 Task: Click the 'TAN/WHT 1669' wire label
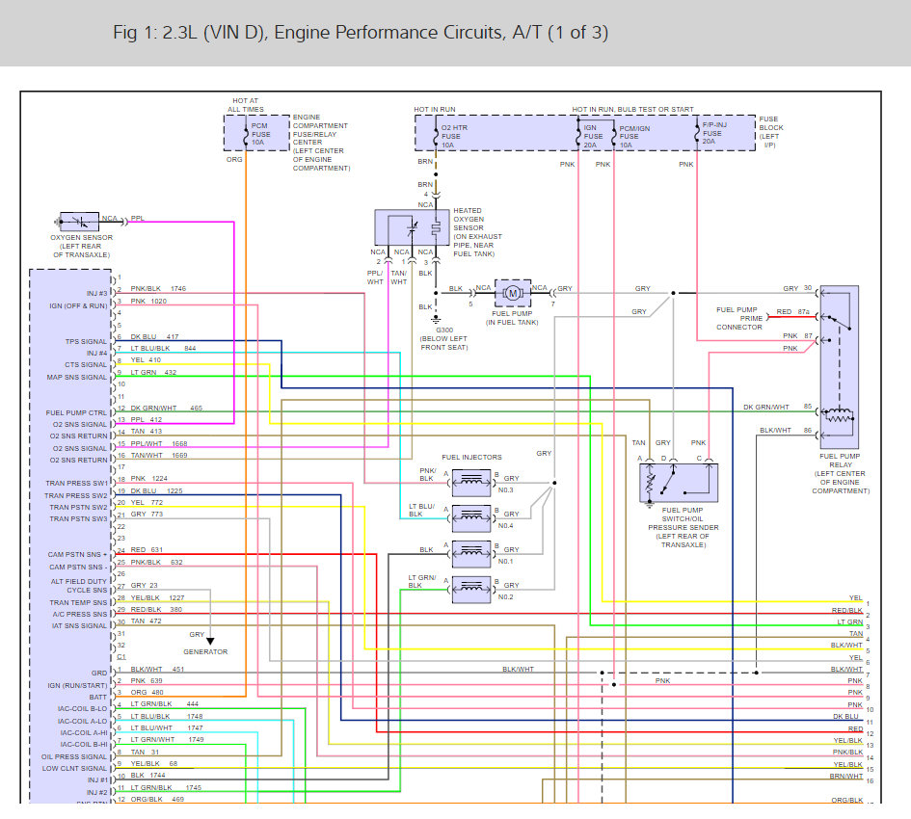(x=159, y=456)
